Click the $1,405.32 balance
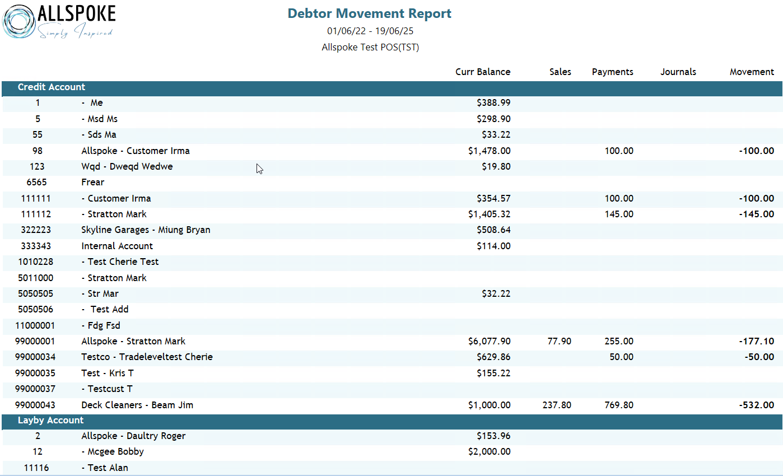The height and width of the screenshot is (476, 783). click(489, 214)
